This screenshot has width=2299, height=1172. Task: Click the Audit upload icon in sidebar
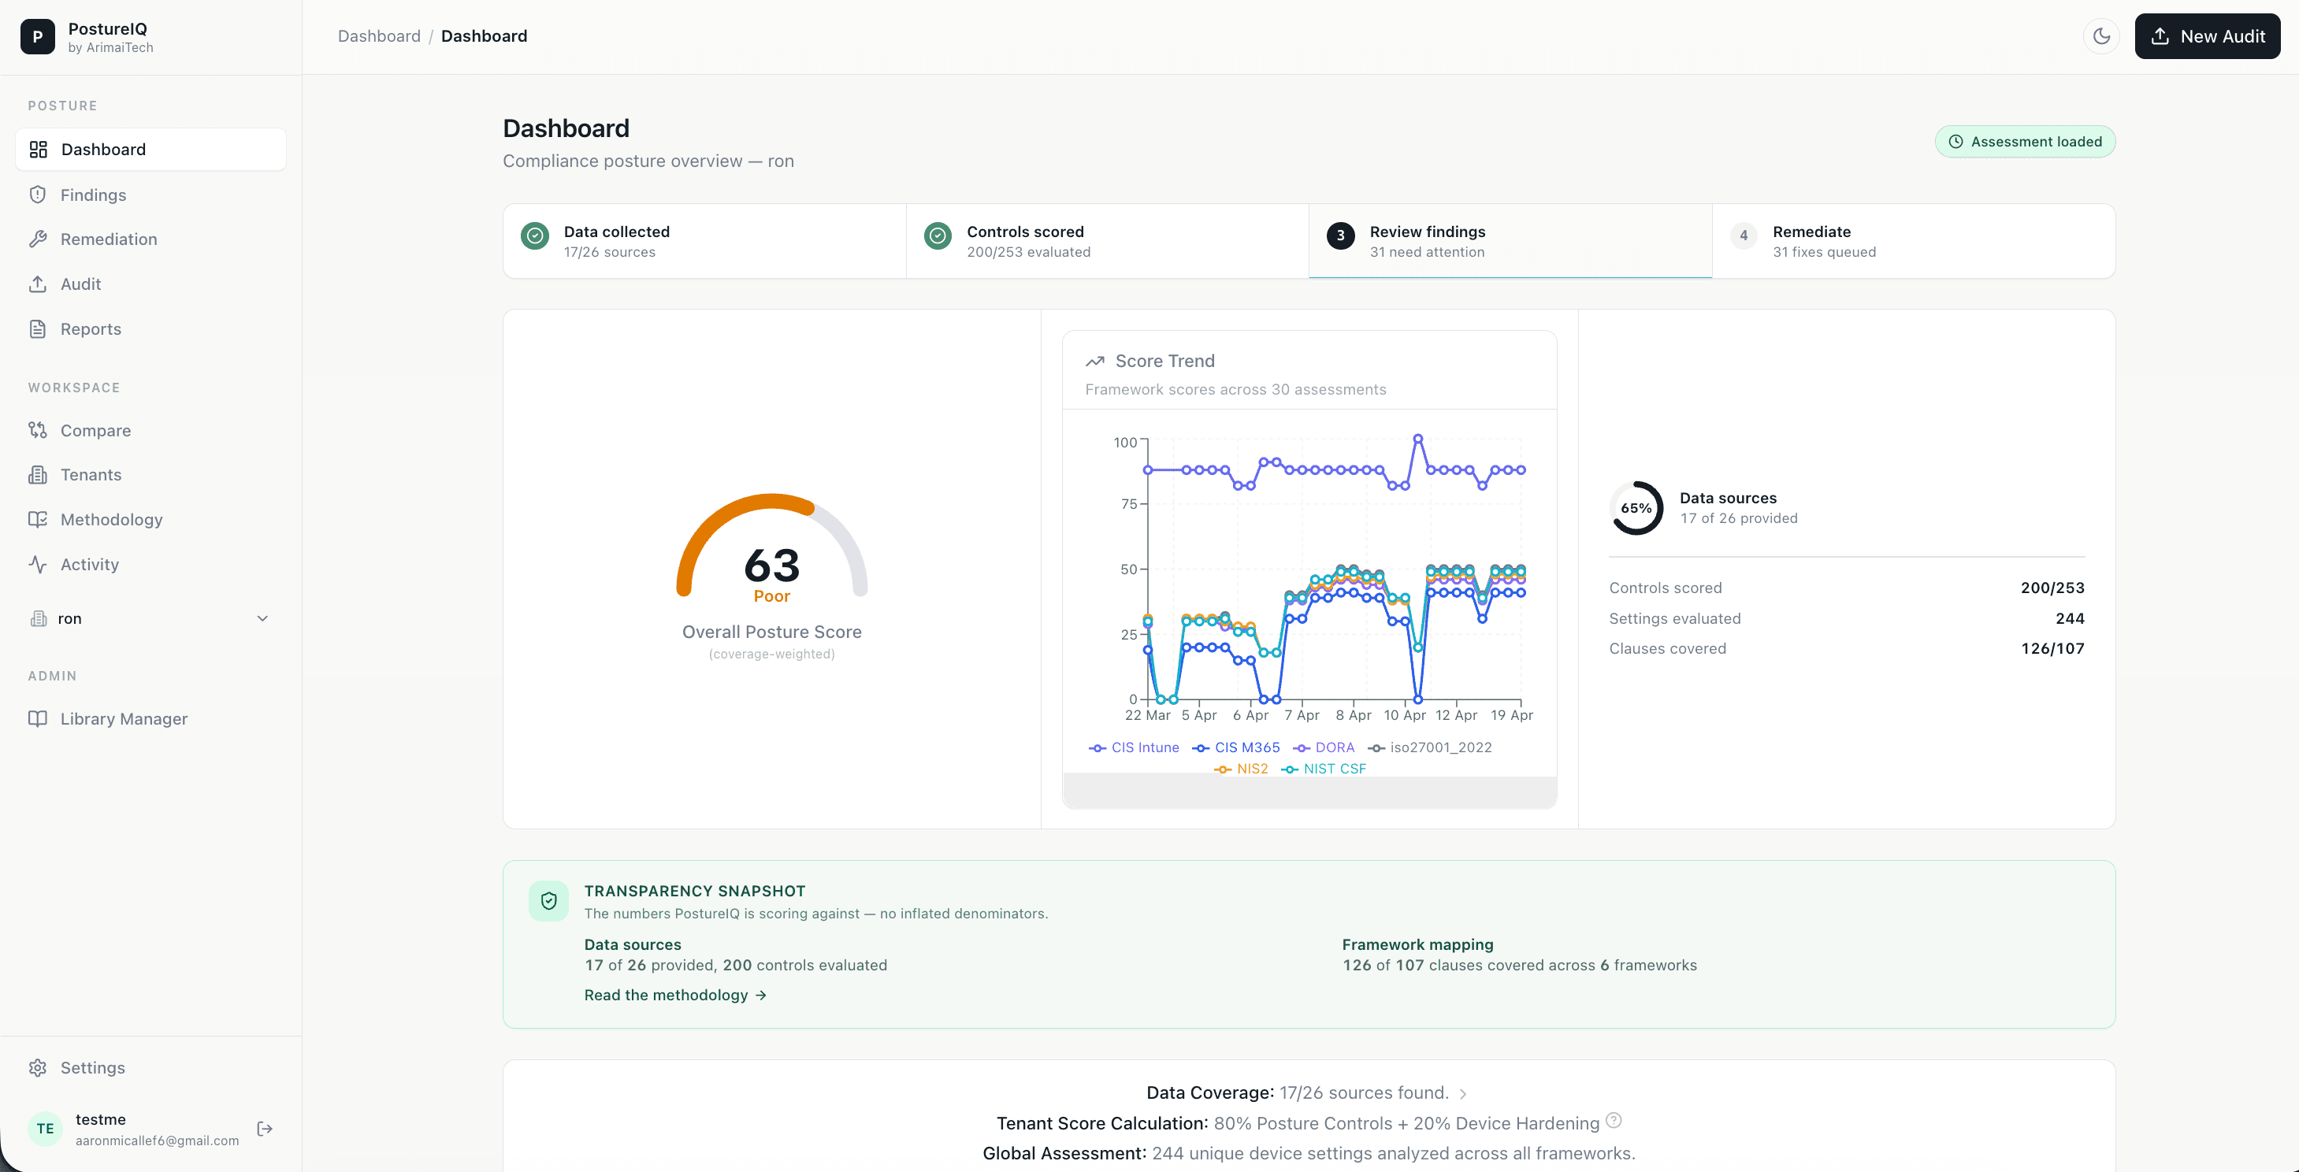click(x=38, y=284)
